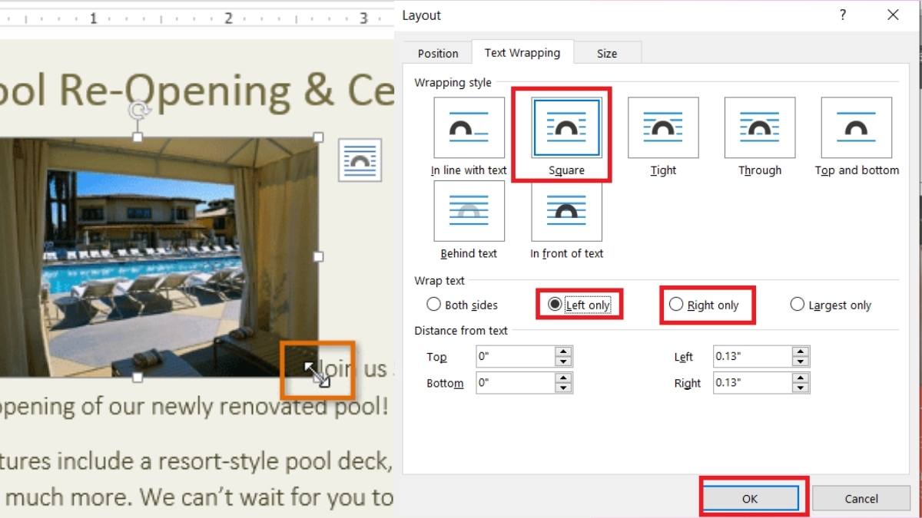Pick the Tight wrapping style icon
This screenshot has width=922, height=518.
click(x=663, y=128)
